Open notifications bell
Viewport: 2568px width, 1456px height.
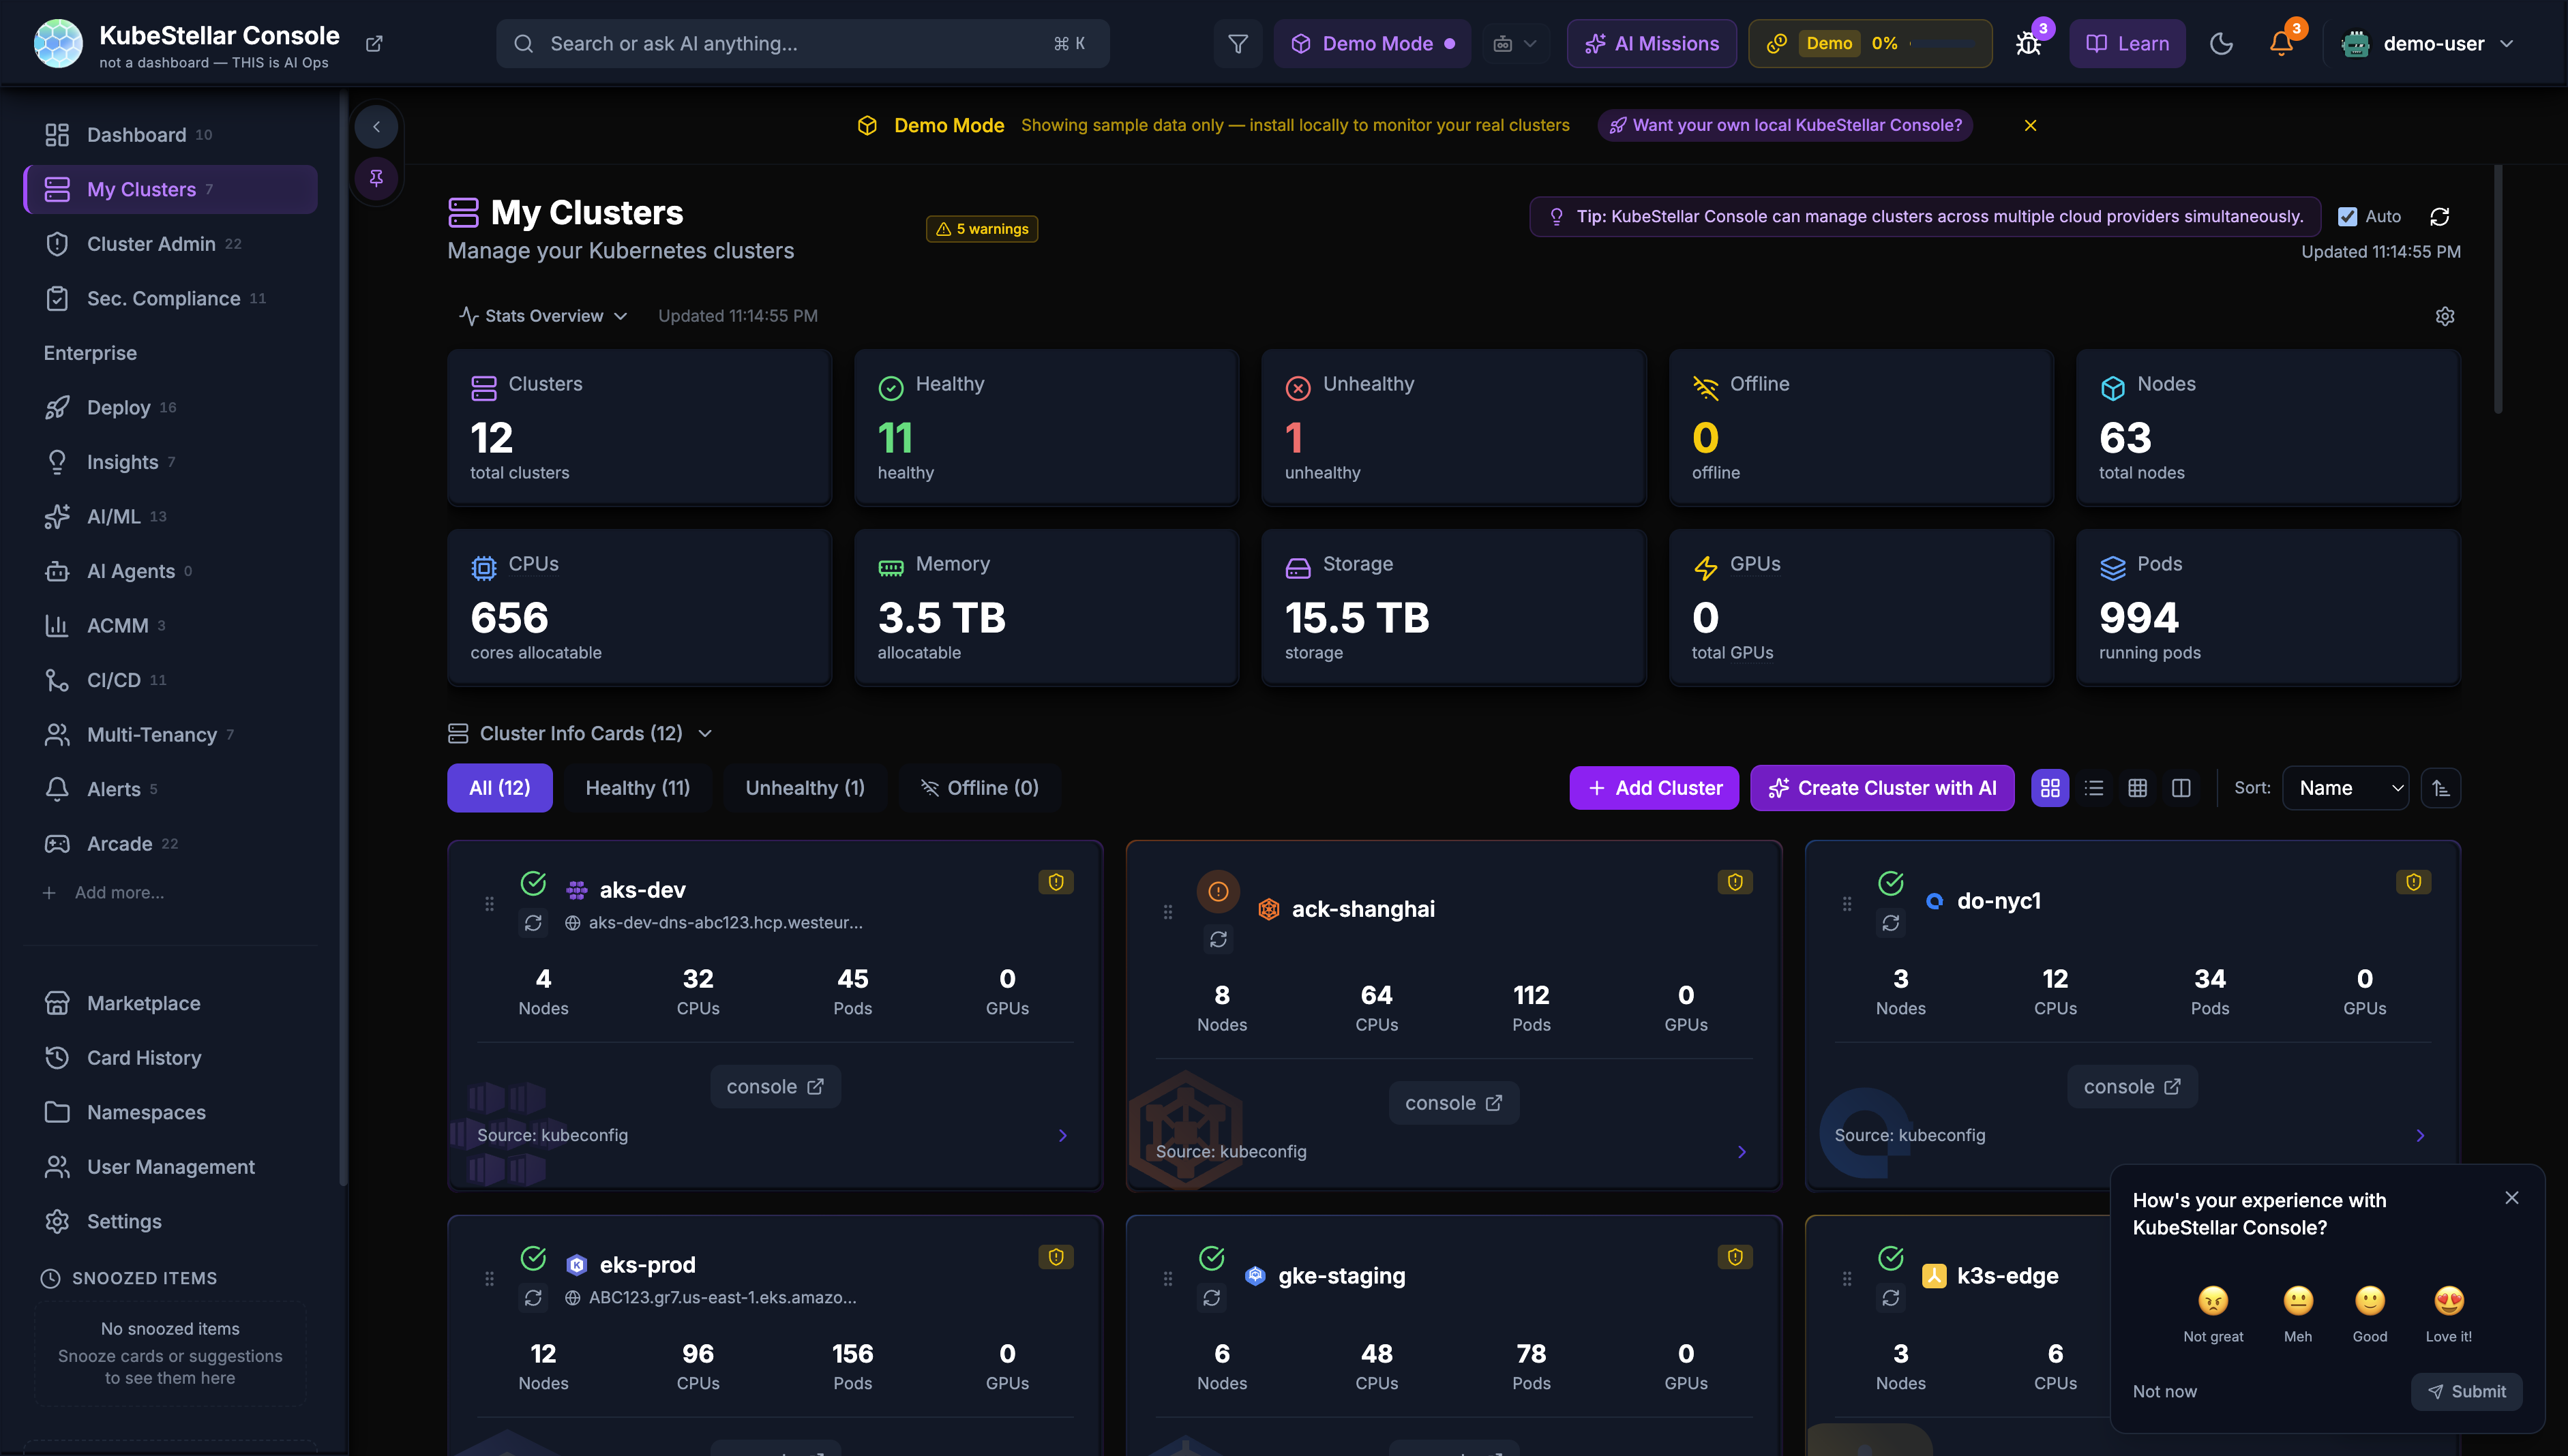tap(2281, 44)
